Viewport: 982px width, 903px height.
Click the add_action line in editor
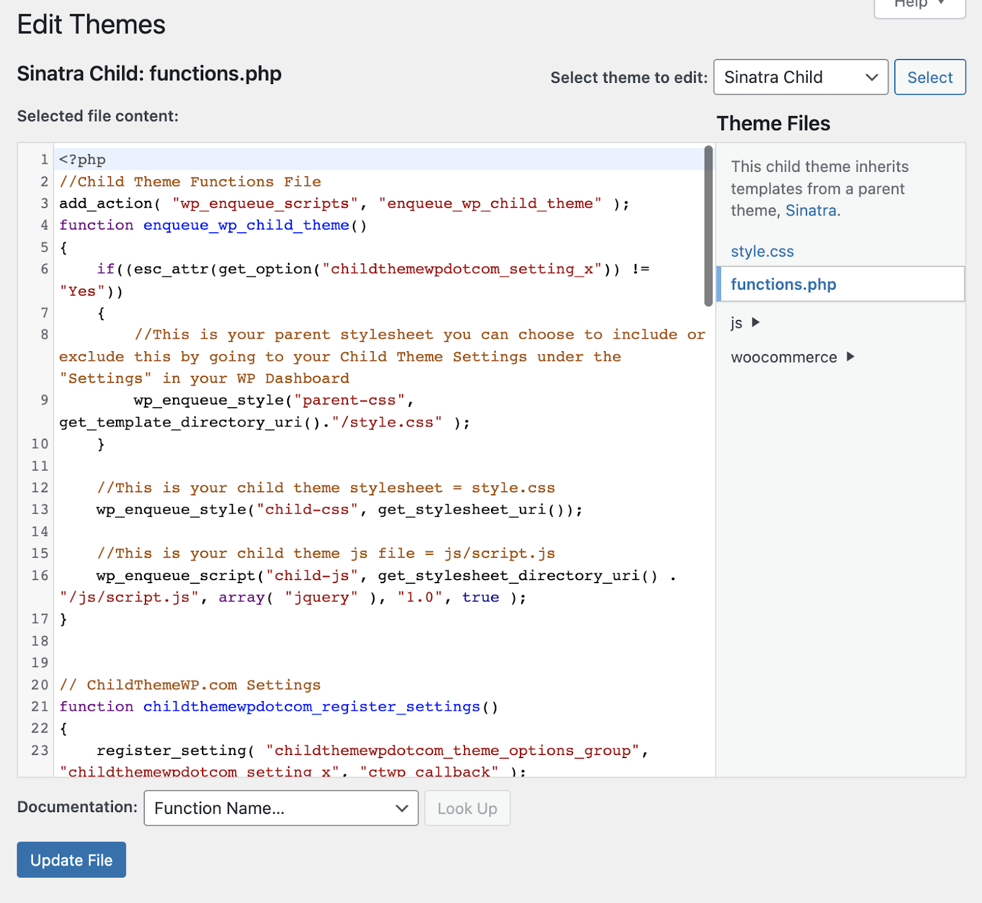click(x=344, y=203)
